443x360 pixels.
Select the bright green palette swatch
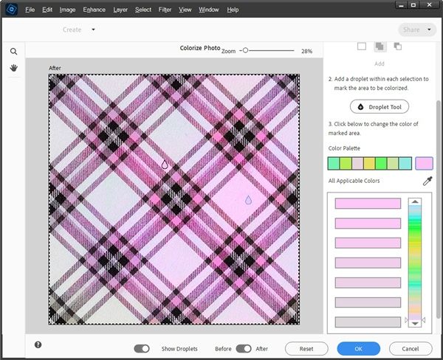pyautogui.click(x=381, y=164)
